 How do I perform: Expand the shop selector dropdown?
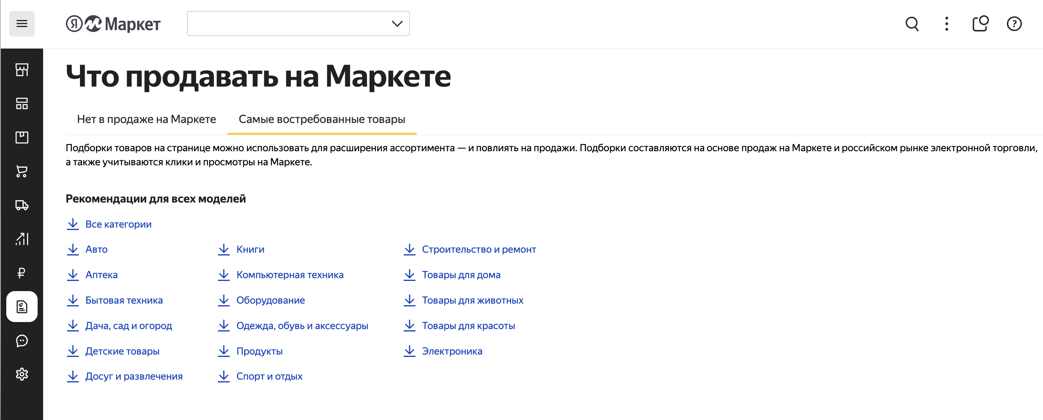point(298,24)
